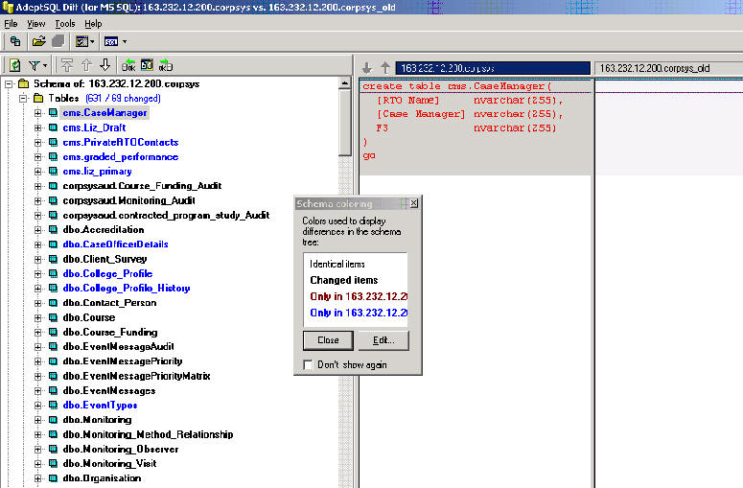743x488 pixels.
Task: Click the table icon next to dbo.CaseOfficerDetails
Action: pyautogui.click(x=54, y=244)
